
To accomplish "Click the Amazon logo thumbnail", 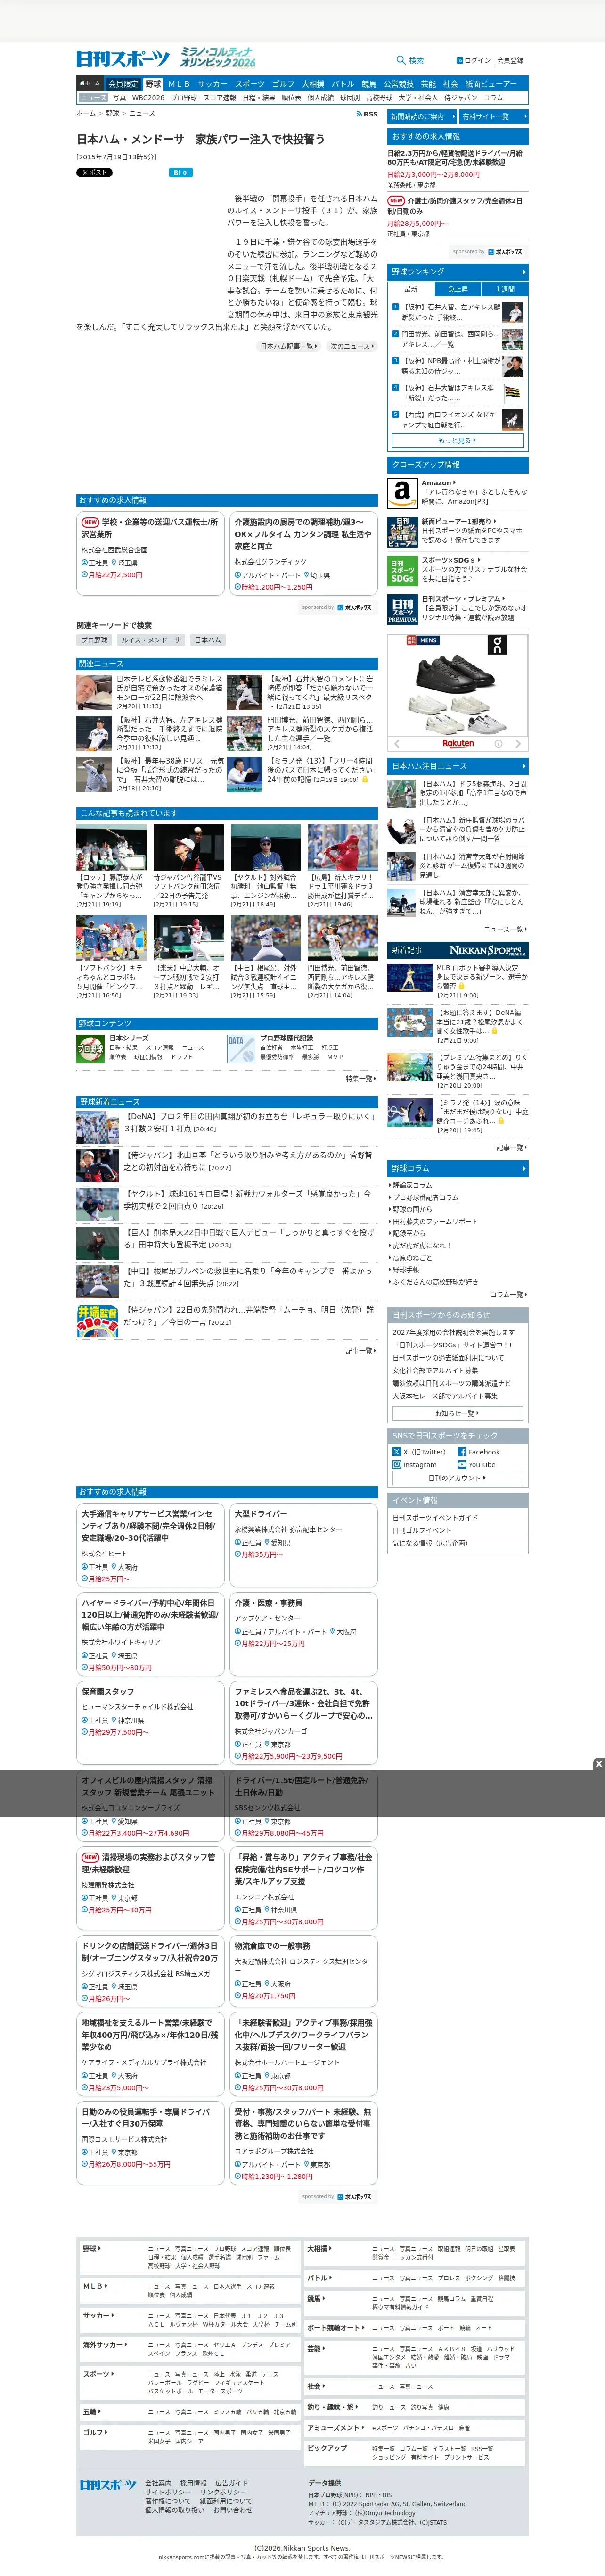I will pos(401,493).
